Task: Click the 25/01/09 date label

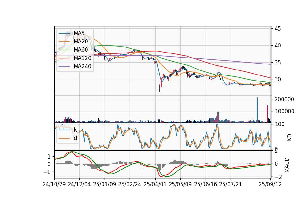Action: point(105,184)
